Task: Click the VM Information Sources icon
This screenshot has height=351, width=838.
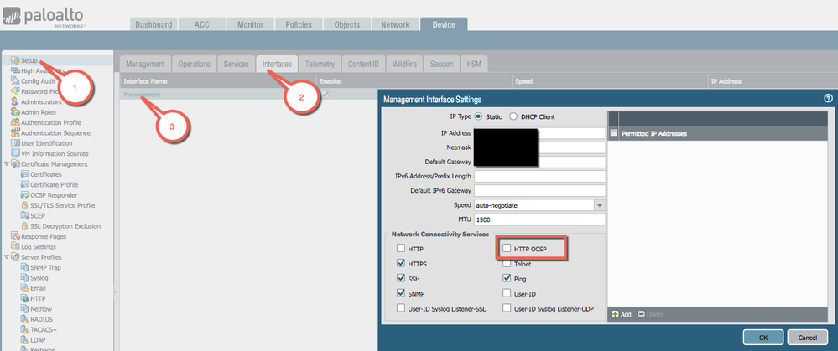Action: click(x=15, y=153)
